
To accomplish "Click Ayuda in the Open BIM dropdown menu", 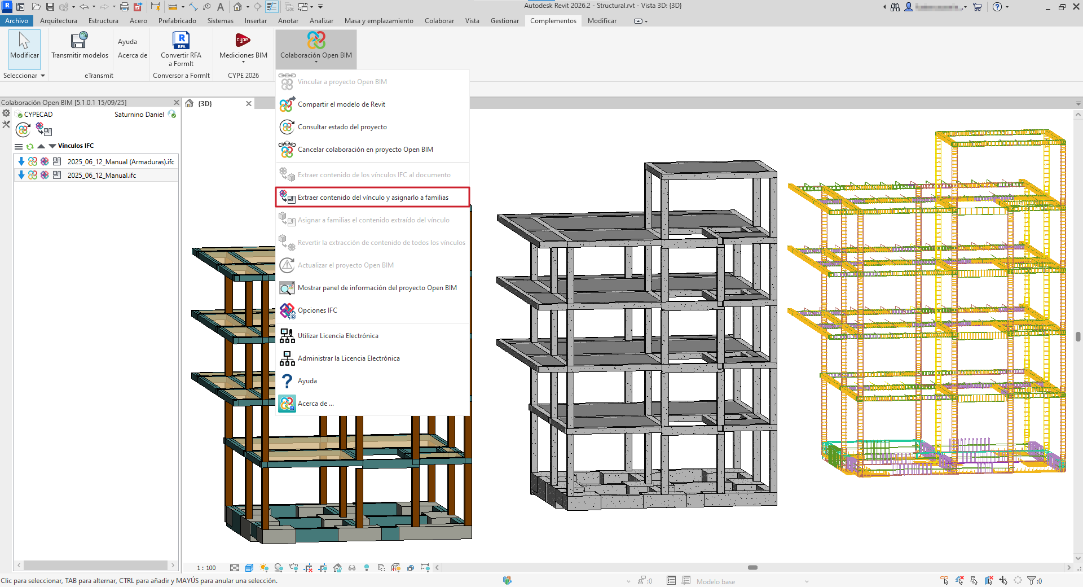I will (x=372, y=381).
